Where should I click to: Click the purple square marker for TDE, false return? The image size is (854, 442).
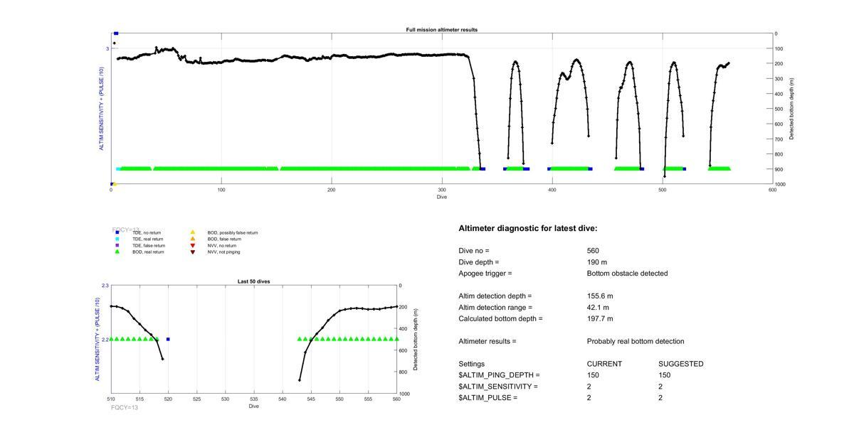(117, 245)
